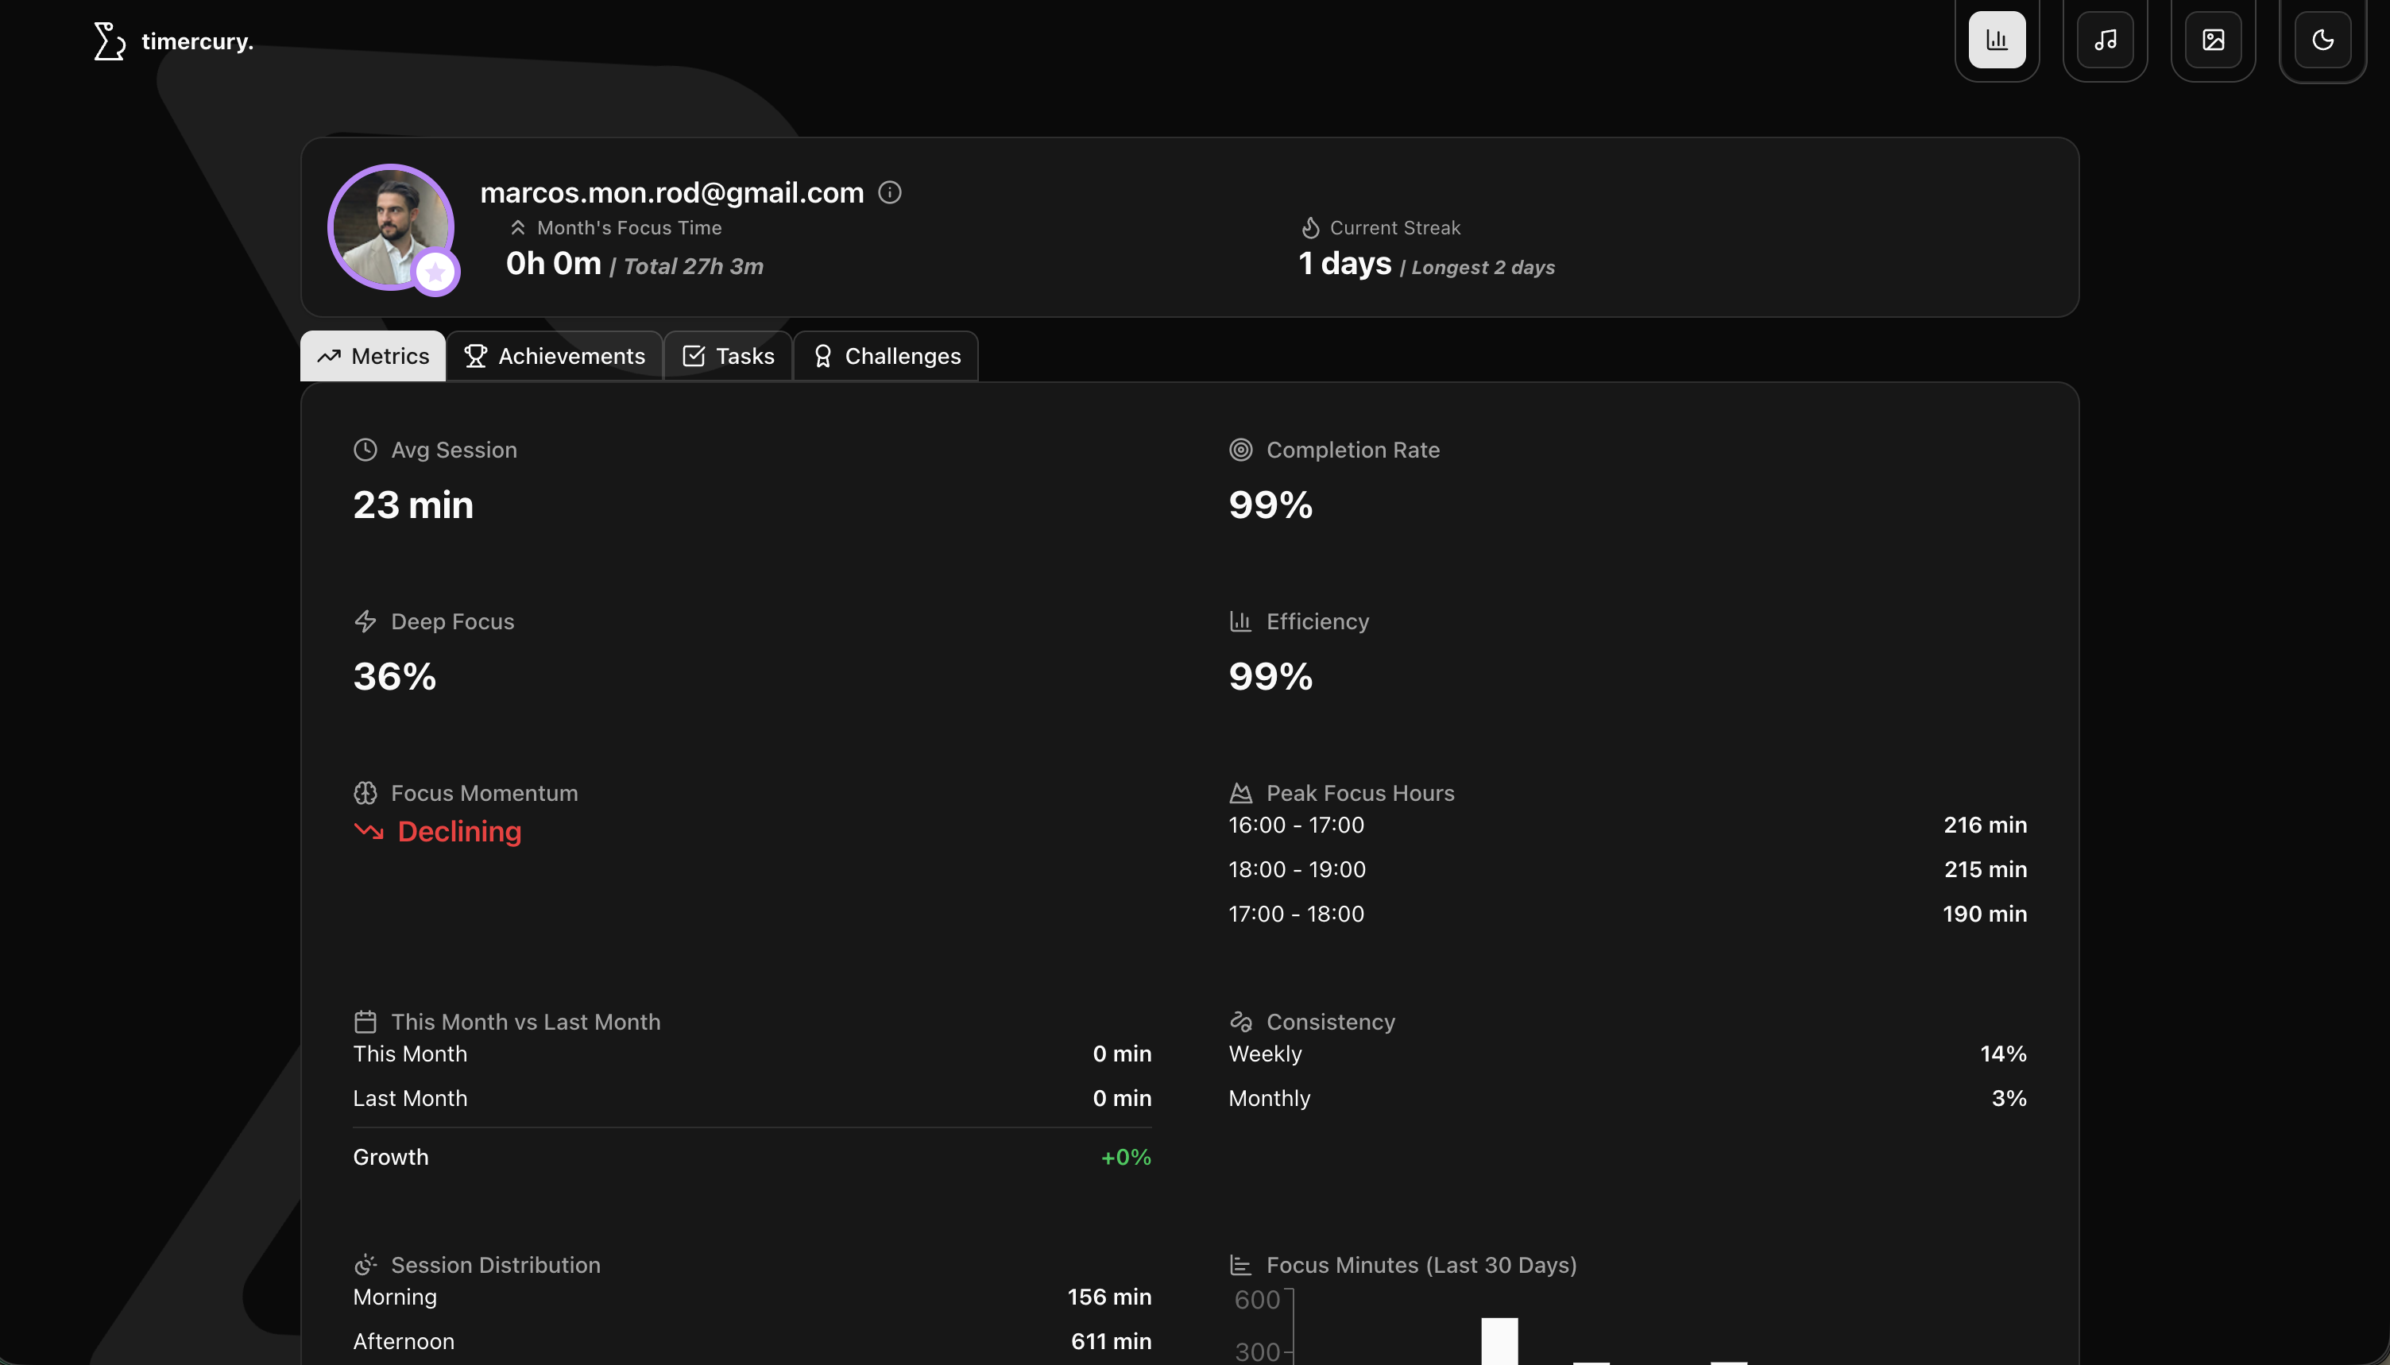Click the red Declining momentum label

tap(459, 832)
